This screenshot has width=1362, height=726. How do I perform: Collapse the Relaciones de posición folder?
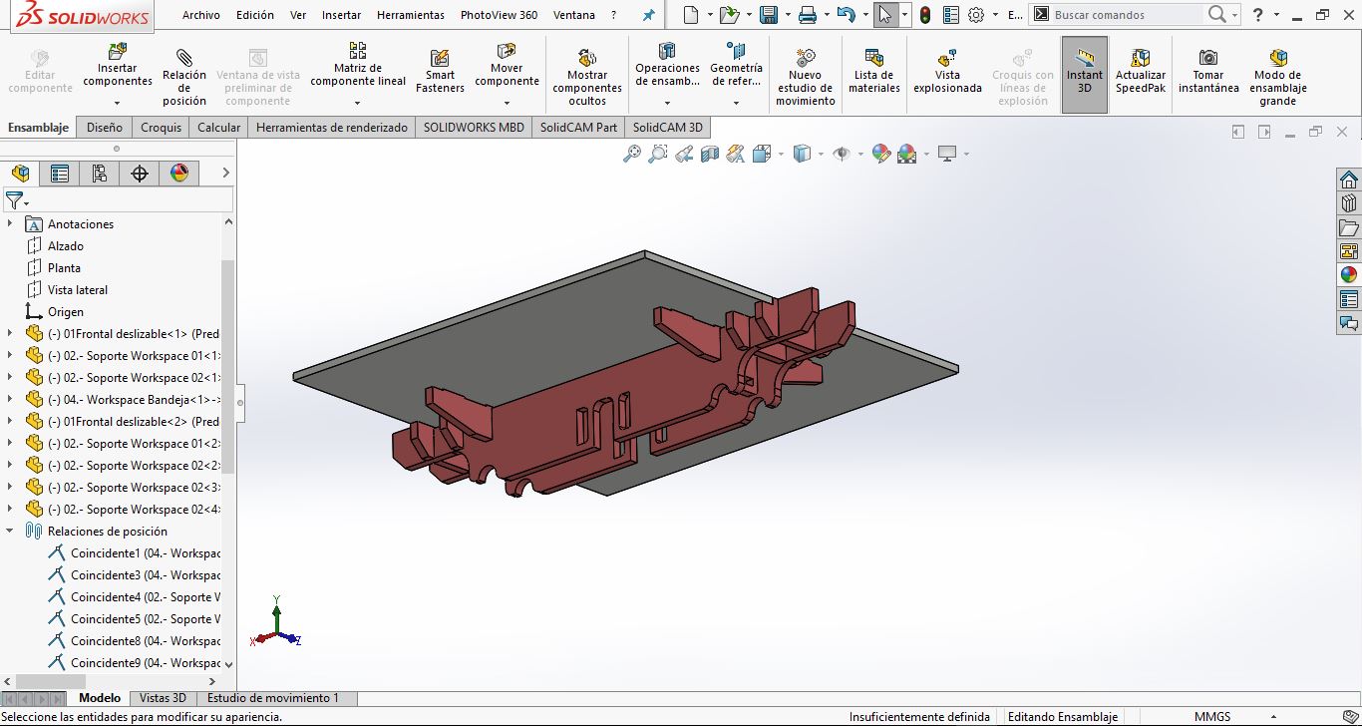(x=10, y=532)
